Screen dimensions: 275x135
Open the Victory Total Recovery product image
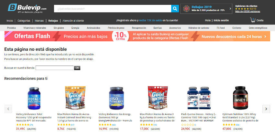click(x=34, y=99)
